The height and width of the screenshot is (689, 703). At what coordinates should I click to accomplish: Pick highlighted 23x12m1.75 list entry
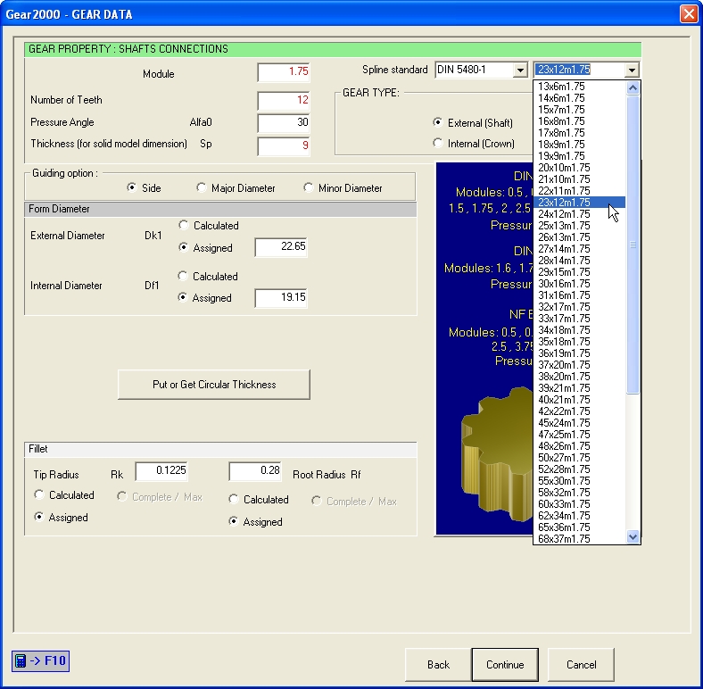pos(579,203)
